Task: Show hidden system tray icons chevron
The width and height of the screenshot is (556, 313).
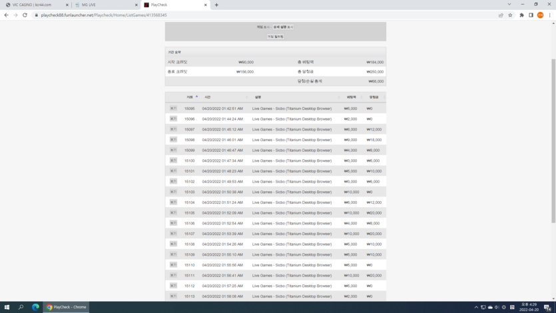Action: tap(476, 307)
